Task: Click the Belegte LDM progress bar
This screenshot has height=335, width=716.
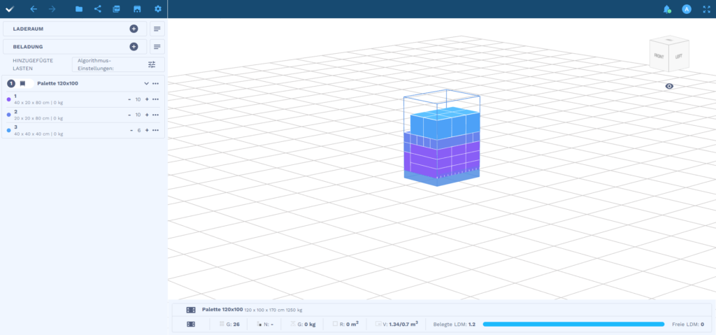Action: pos(573,325)
